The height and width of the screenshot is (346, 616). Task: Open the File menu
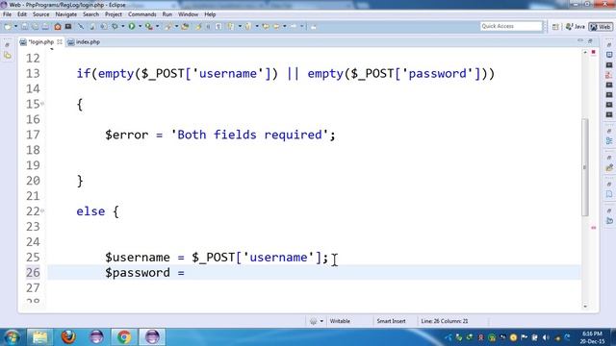(x=7, y=14)
